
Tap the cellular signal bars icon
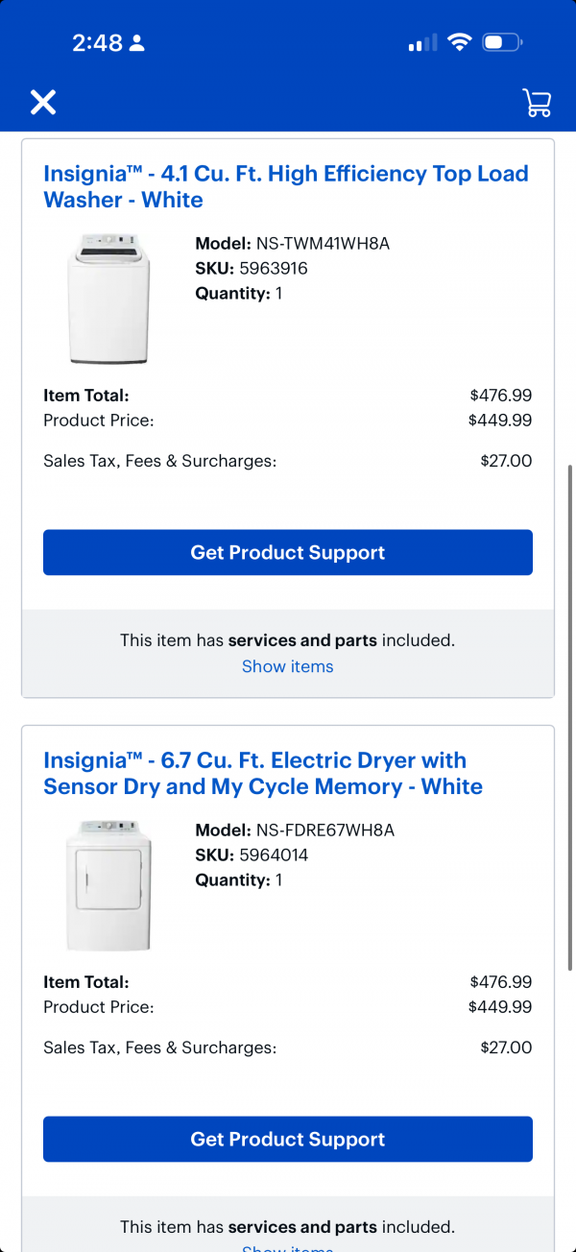point(421,43)
